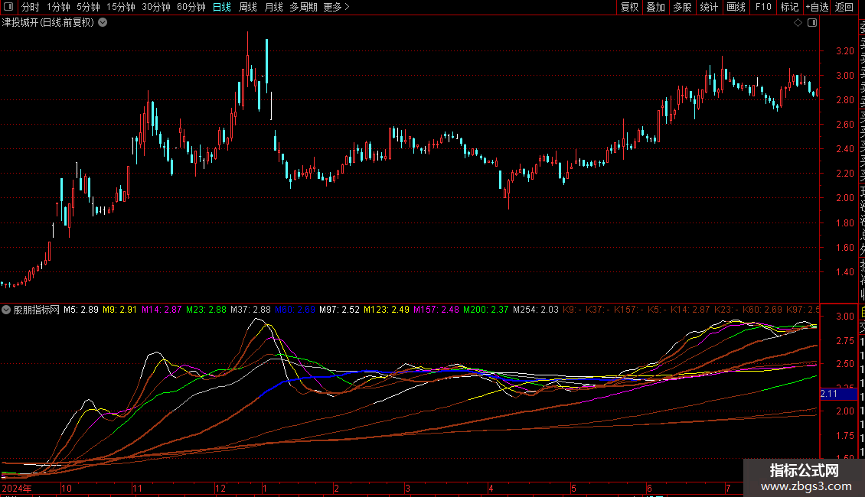865x497 pixels.
Task: Select the M5: 2.89 indicator value
Action: pyautogui.click(x=81, y=310)
